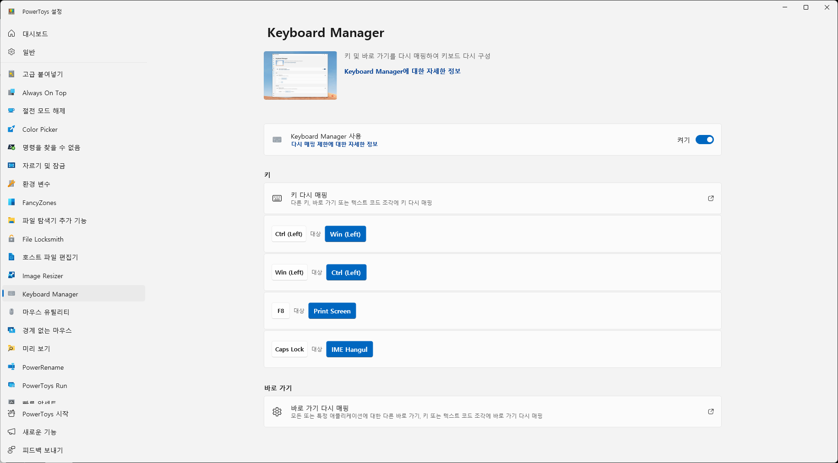Click the PowerToys Run icon

point(11,385)
